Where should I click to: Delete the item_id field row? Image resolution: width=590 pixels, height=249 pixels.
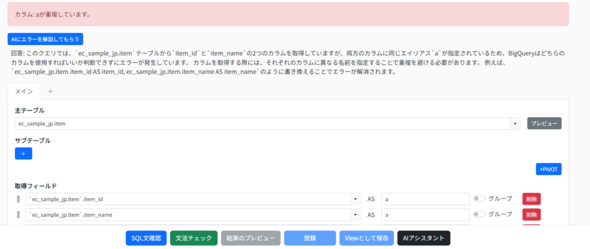531,199
